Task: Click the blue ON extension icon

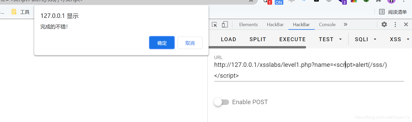Action: pyautogui.click(x=279, y=2)
